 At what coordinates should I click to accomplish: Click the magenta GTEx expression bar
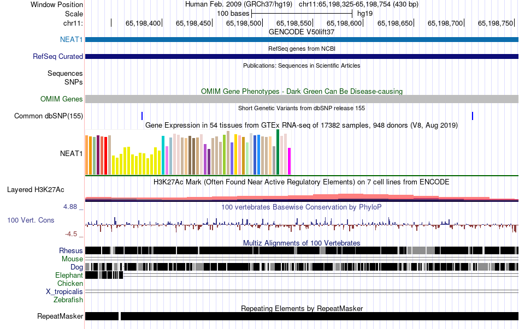pyautogui.click(x=290, y=161)
